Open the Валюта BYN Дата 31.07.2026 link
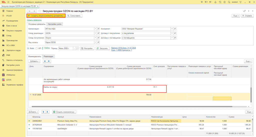Viewport: 256px width, 137px height. pyautogui.click(x=123, y=48)
